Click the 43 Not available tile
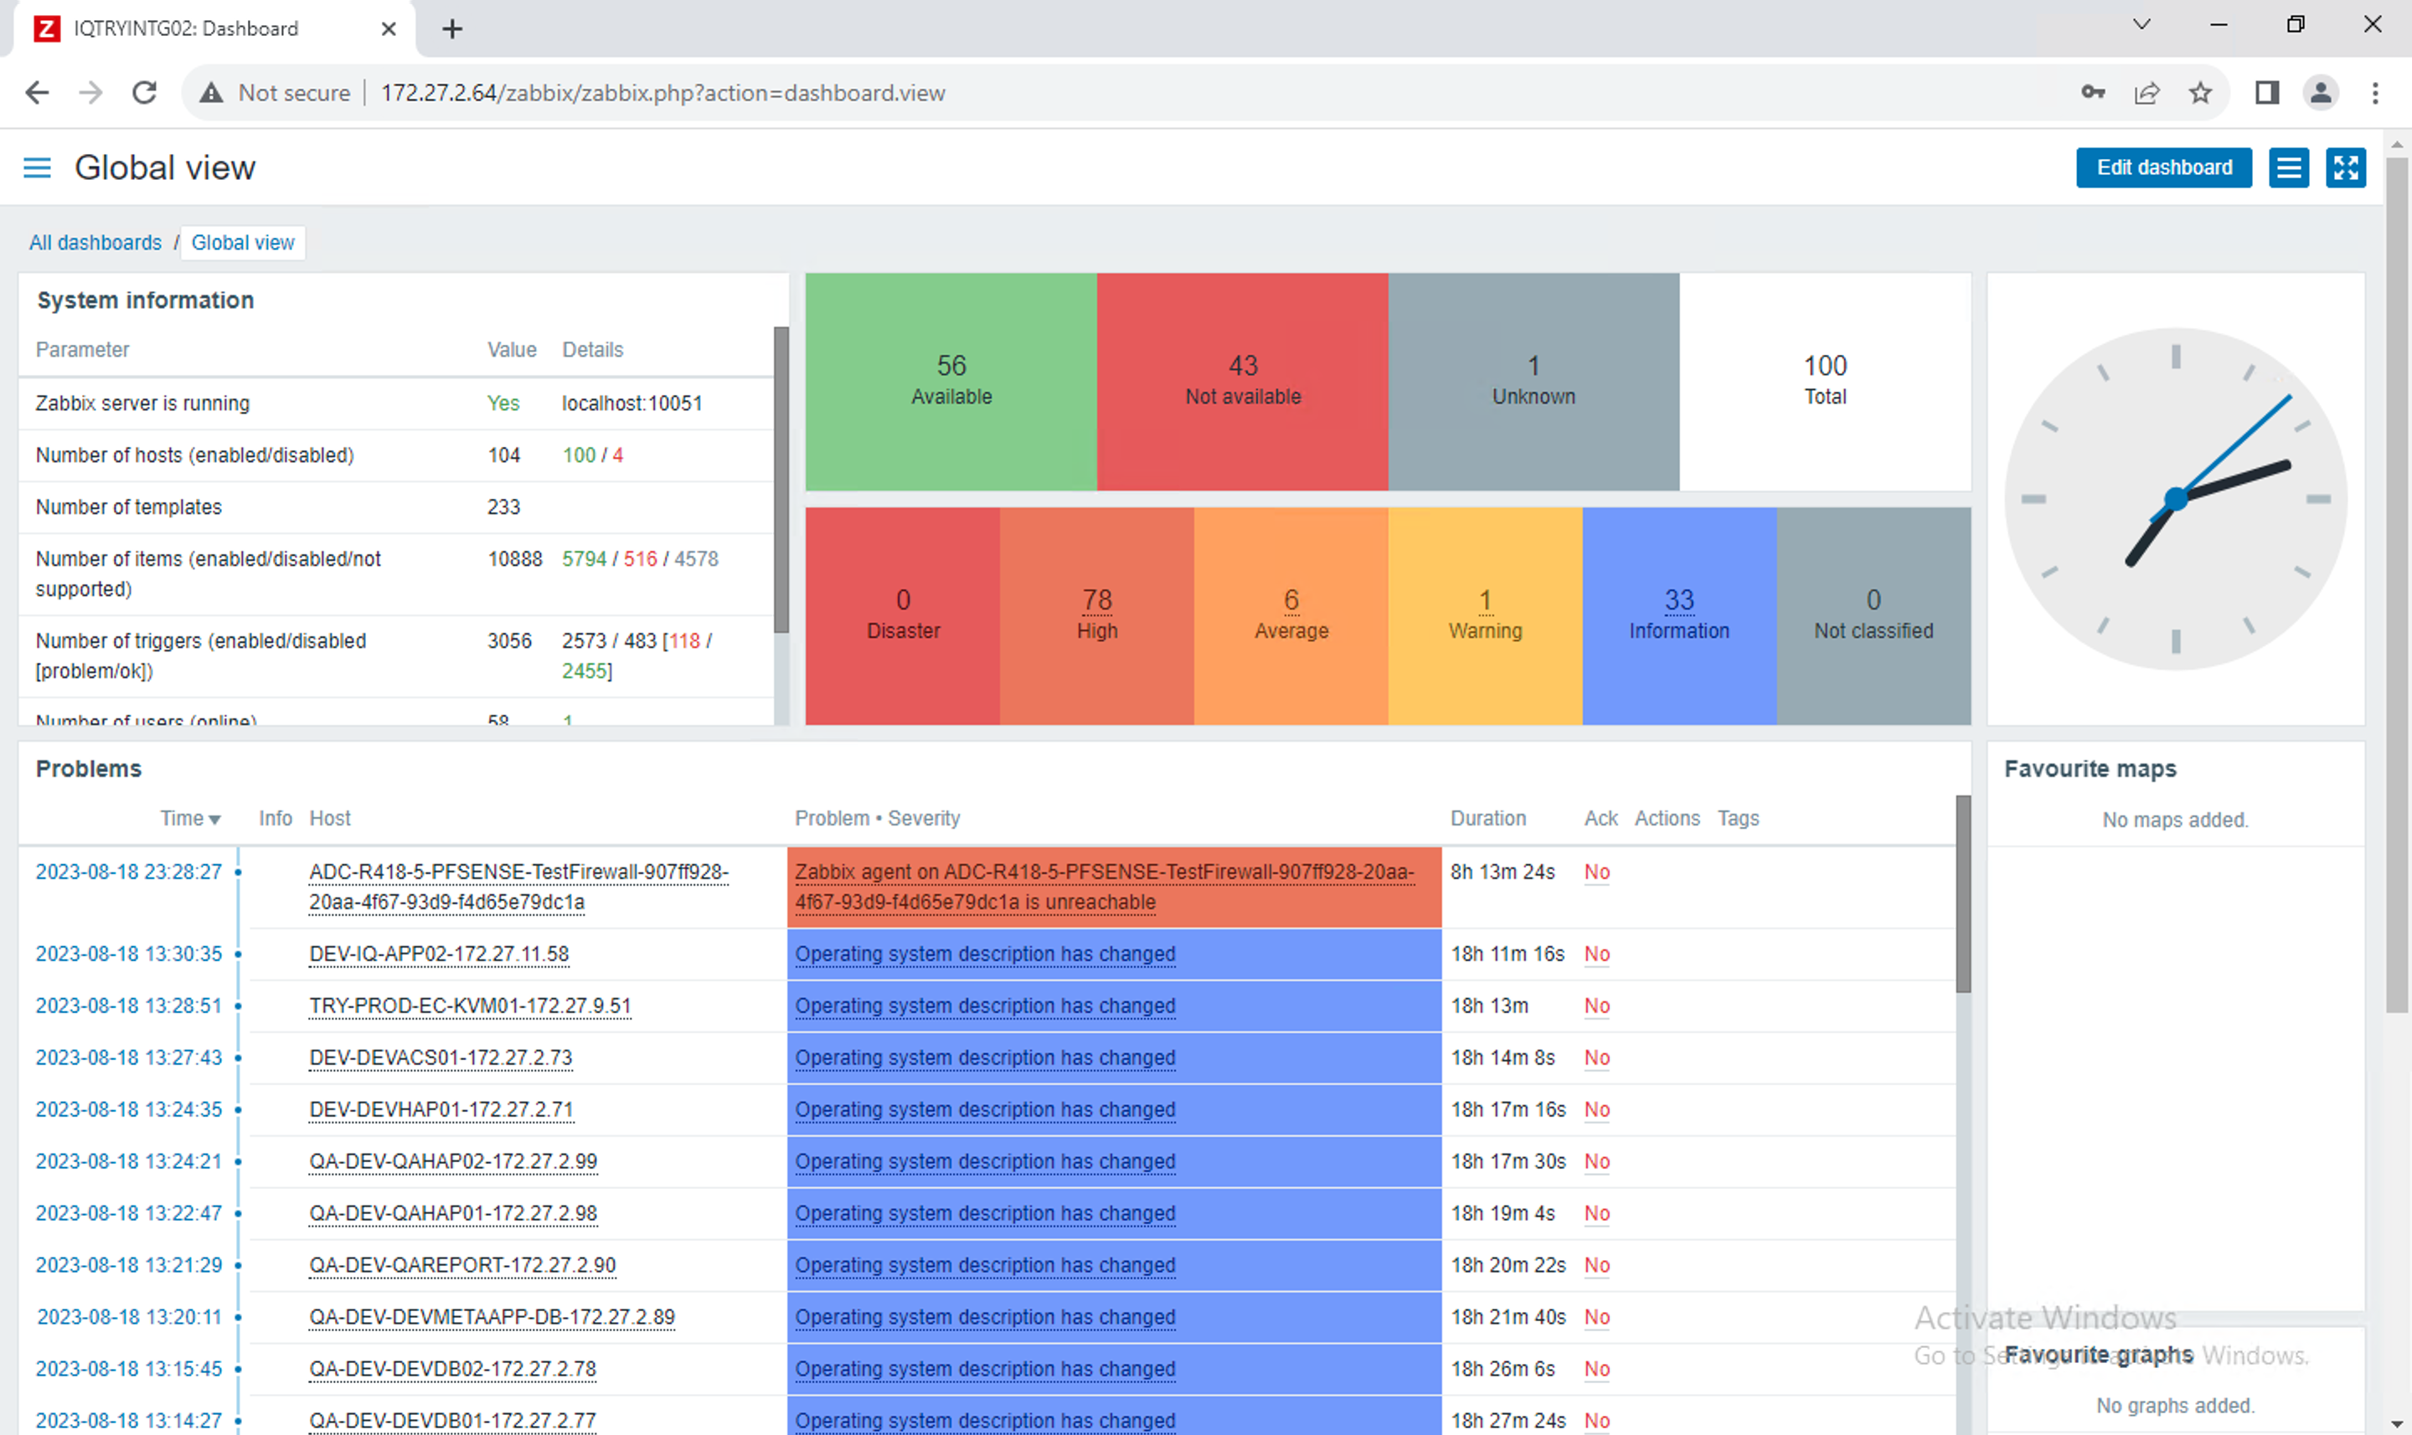This screenshot has width=2412, height=1435. [x=1243, y=381]
